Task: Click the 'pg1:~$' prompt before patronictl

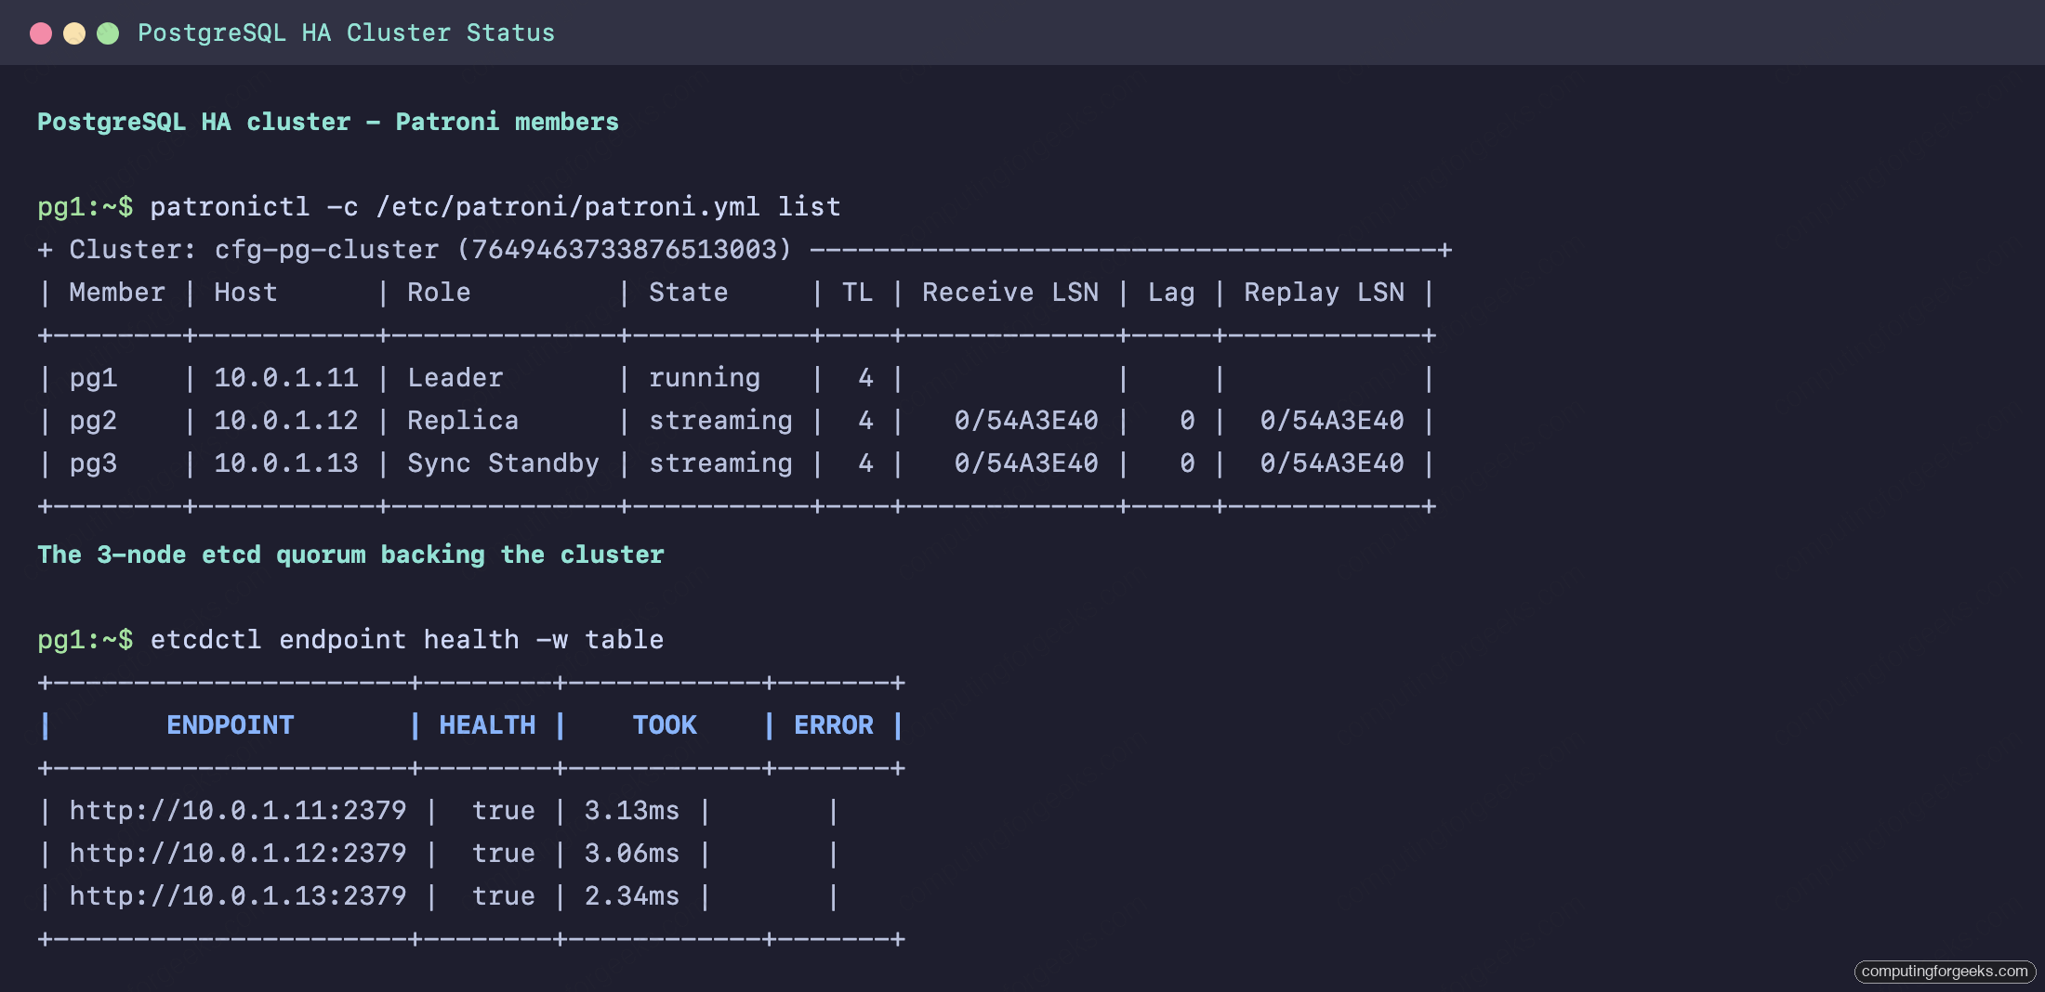Action: pyautogui.click(x=86, y=206)
